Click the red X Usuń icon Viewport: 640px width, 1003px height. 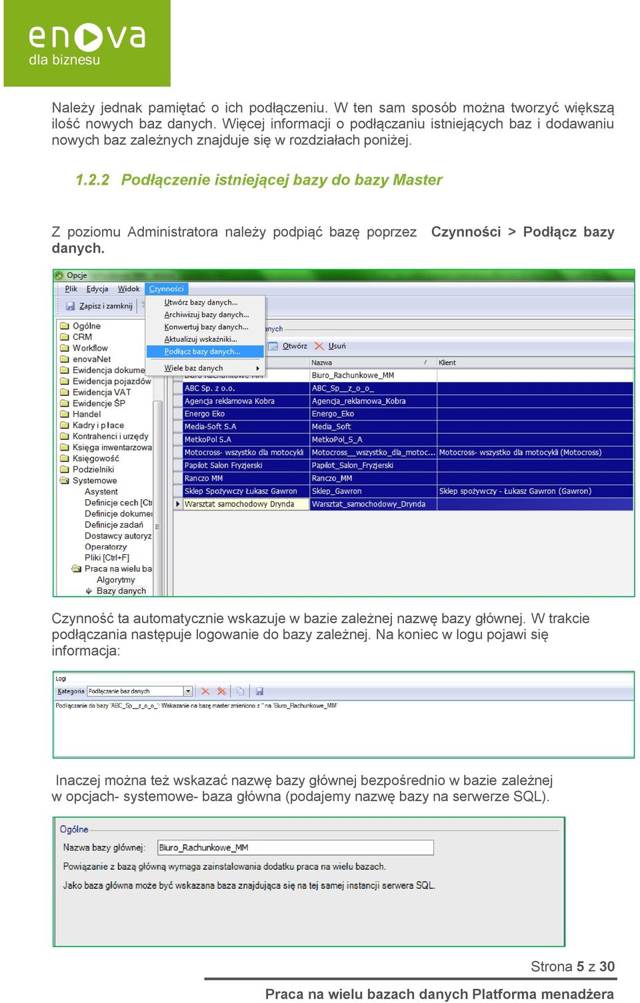click(x=319, y=346)
